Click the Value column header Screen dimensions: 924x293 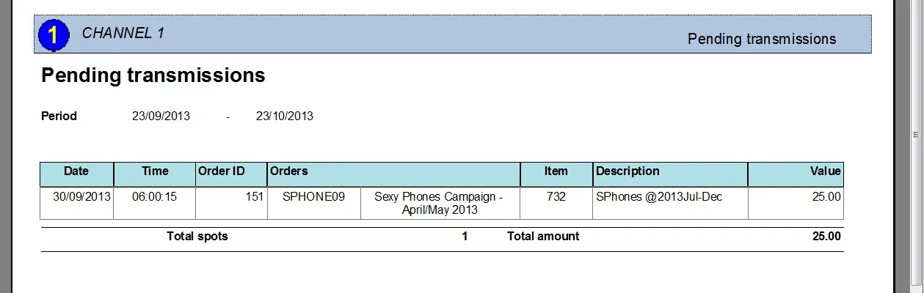click(825, 171)
